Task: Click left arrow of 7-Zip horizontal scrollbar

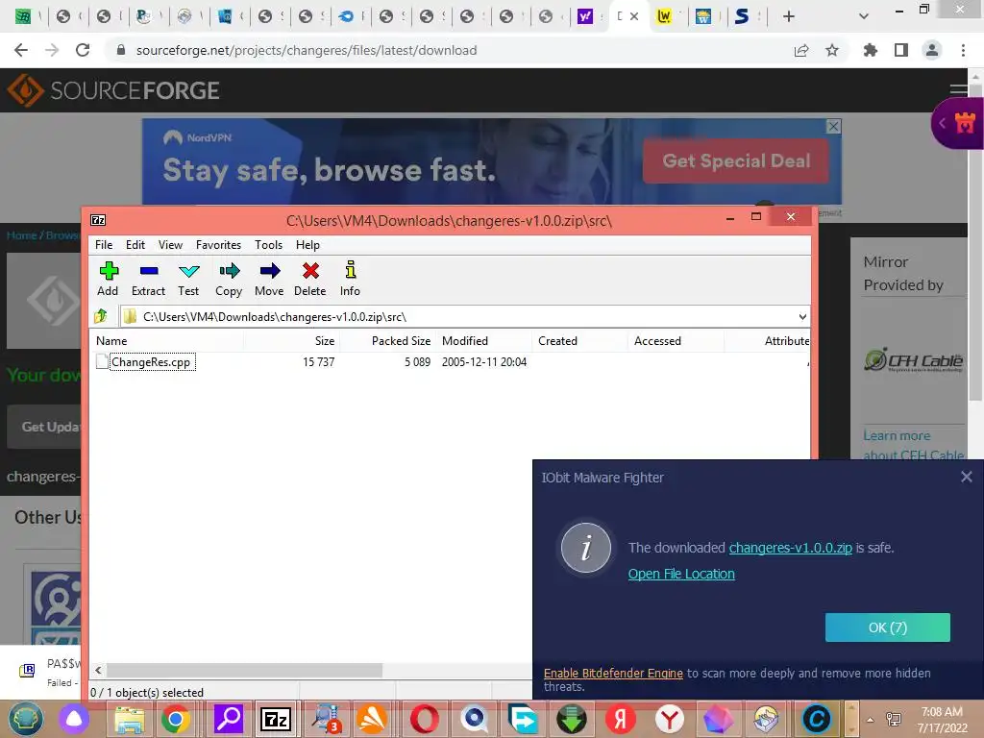Action: point(99,670)
